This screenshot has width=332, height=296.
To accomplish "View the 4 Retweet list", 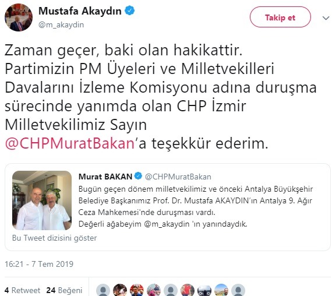I will (23, 290).
